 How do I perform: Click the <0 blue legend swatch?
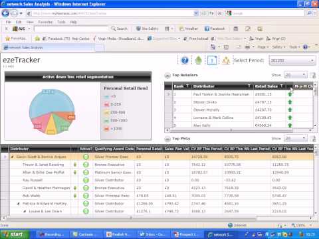[106, 96]
